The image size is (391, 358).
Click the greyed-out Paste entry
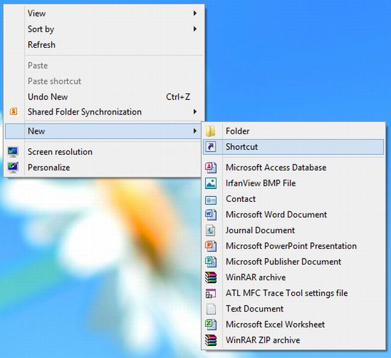point(104,66)
